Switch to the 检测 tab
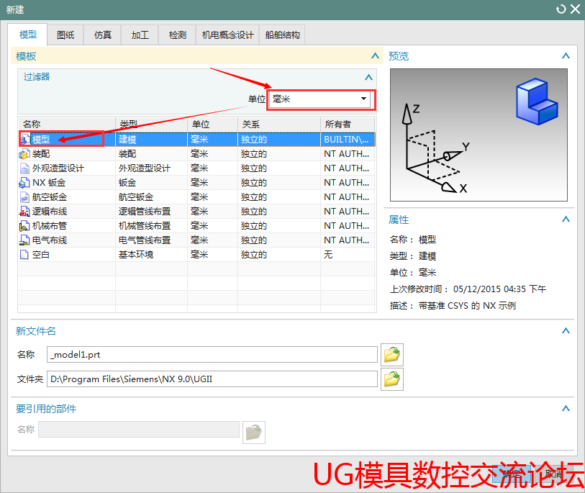This screenshot has height=493, width=585. pyautogui.click(x=177, y=35)
